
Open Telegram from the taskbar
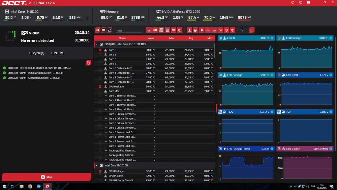point(39,186)
